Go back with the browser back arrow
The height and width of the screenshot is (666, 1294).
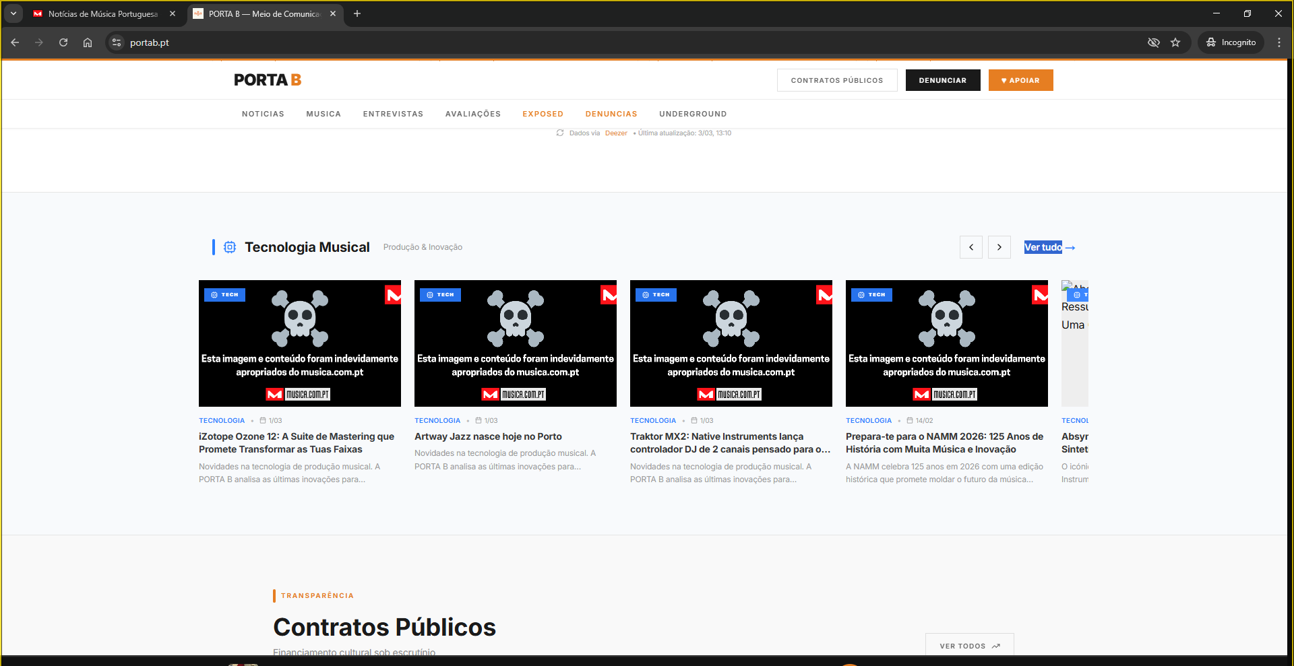coord(15,42)
